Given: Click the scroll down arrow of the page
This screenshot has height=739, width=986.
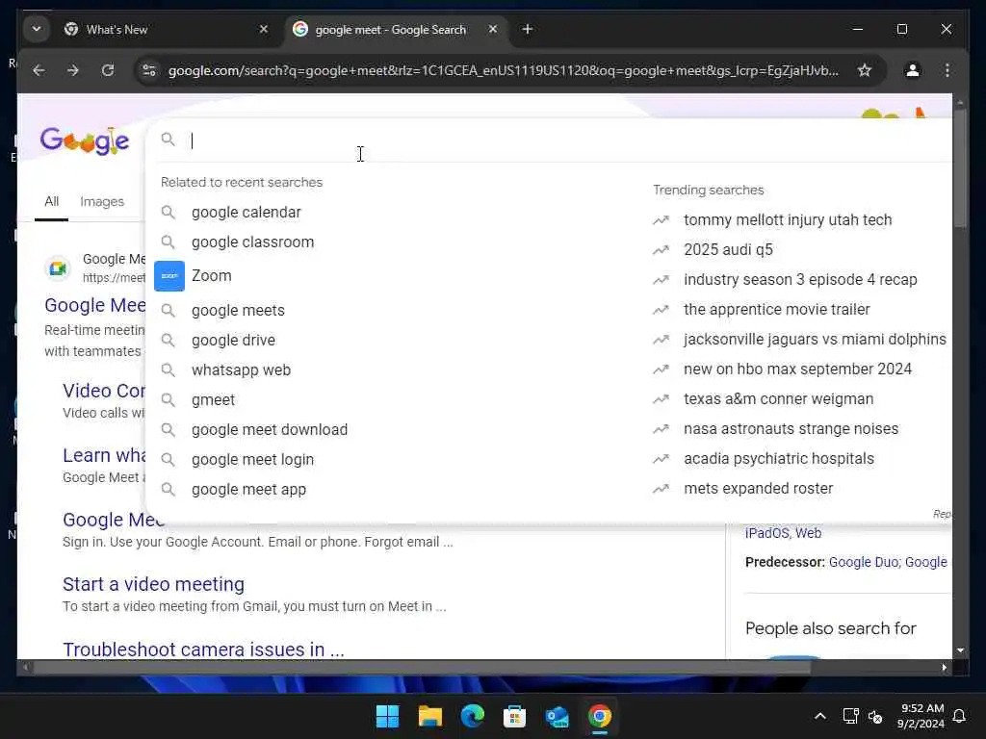Looking at the screenshot, I should click(x=960, y=650).
